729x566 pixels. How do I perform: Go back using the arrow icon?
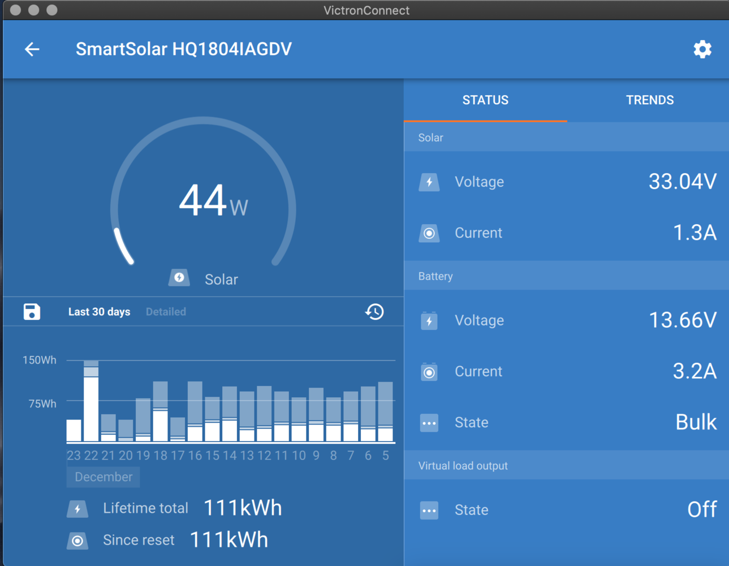32,49
